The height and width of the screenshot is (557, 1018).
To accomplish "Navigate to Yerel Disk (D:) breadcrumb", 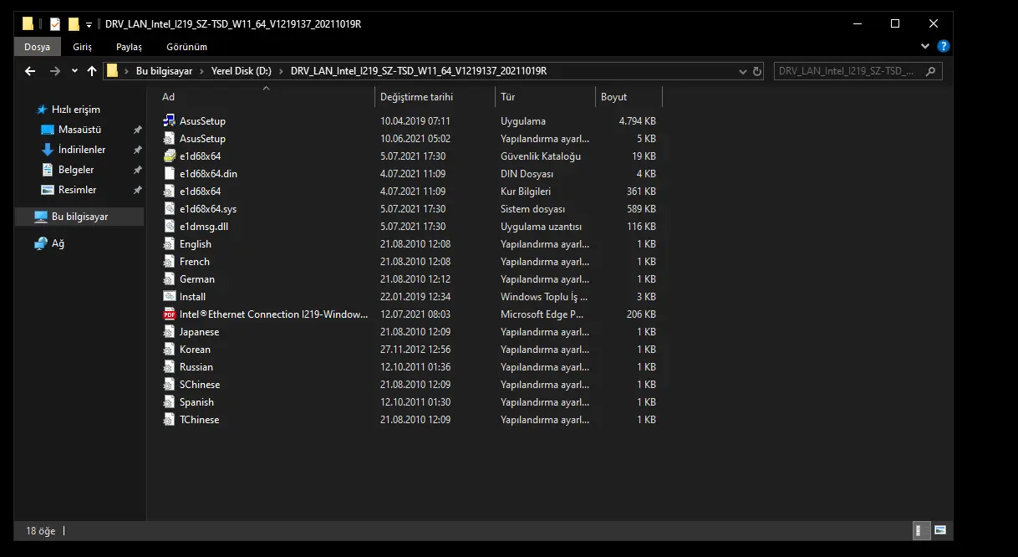I will pyautogui.click(x=242, y=71).
